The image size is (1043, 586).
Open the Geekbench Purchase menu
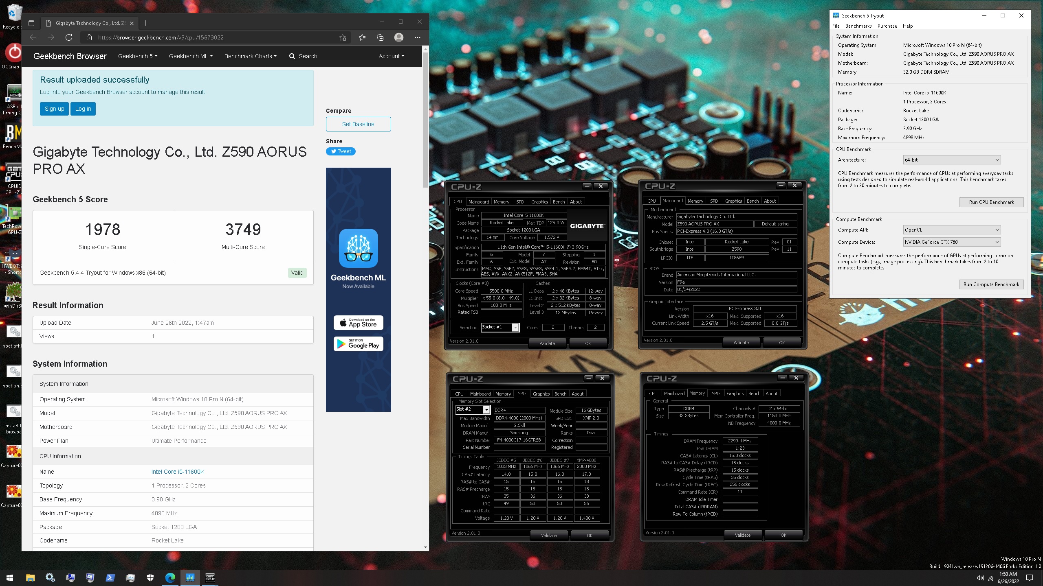tap(887, 26)
